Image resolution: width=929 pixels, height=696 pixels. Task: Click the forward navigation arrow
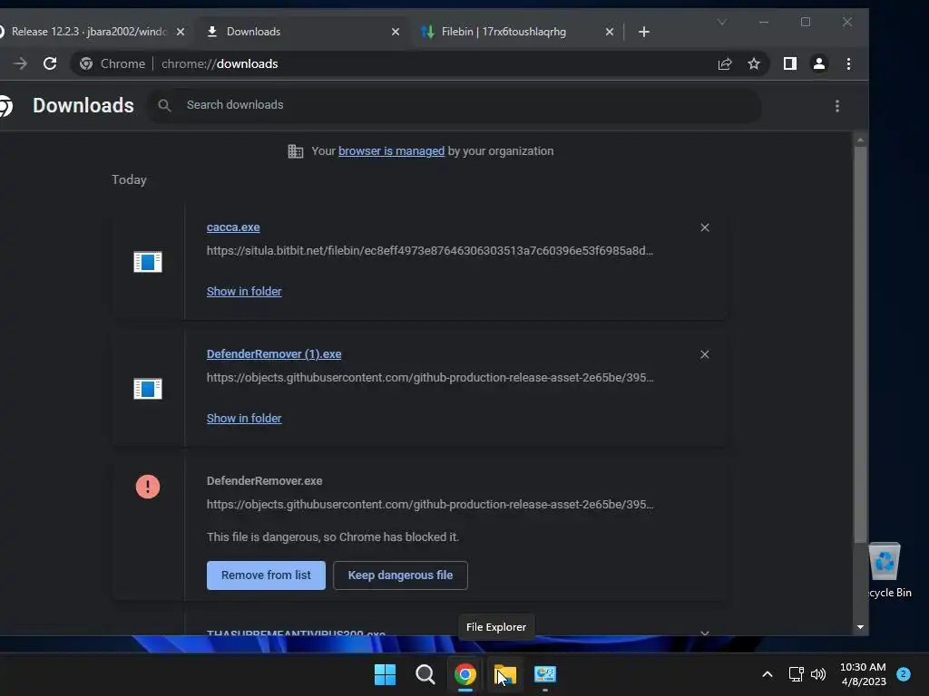(20, 63)
